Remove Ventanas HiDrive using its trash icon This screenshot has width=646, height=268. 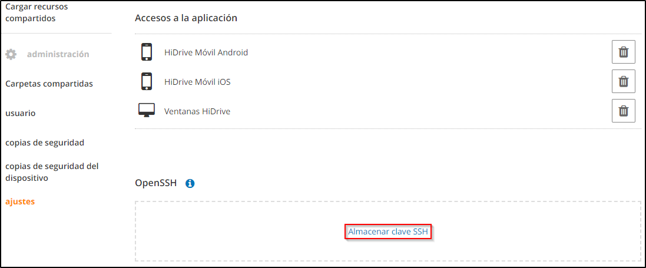[623, 110]
